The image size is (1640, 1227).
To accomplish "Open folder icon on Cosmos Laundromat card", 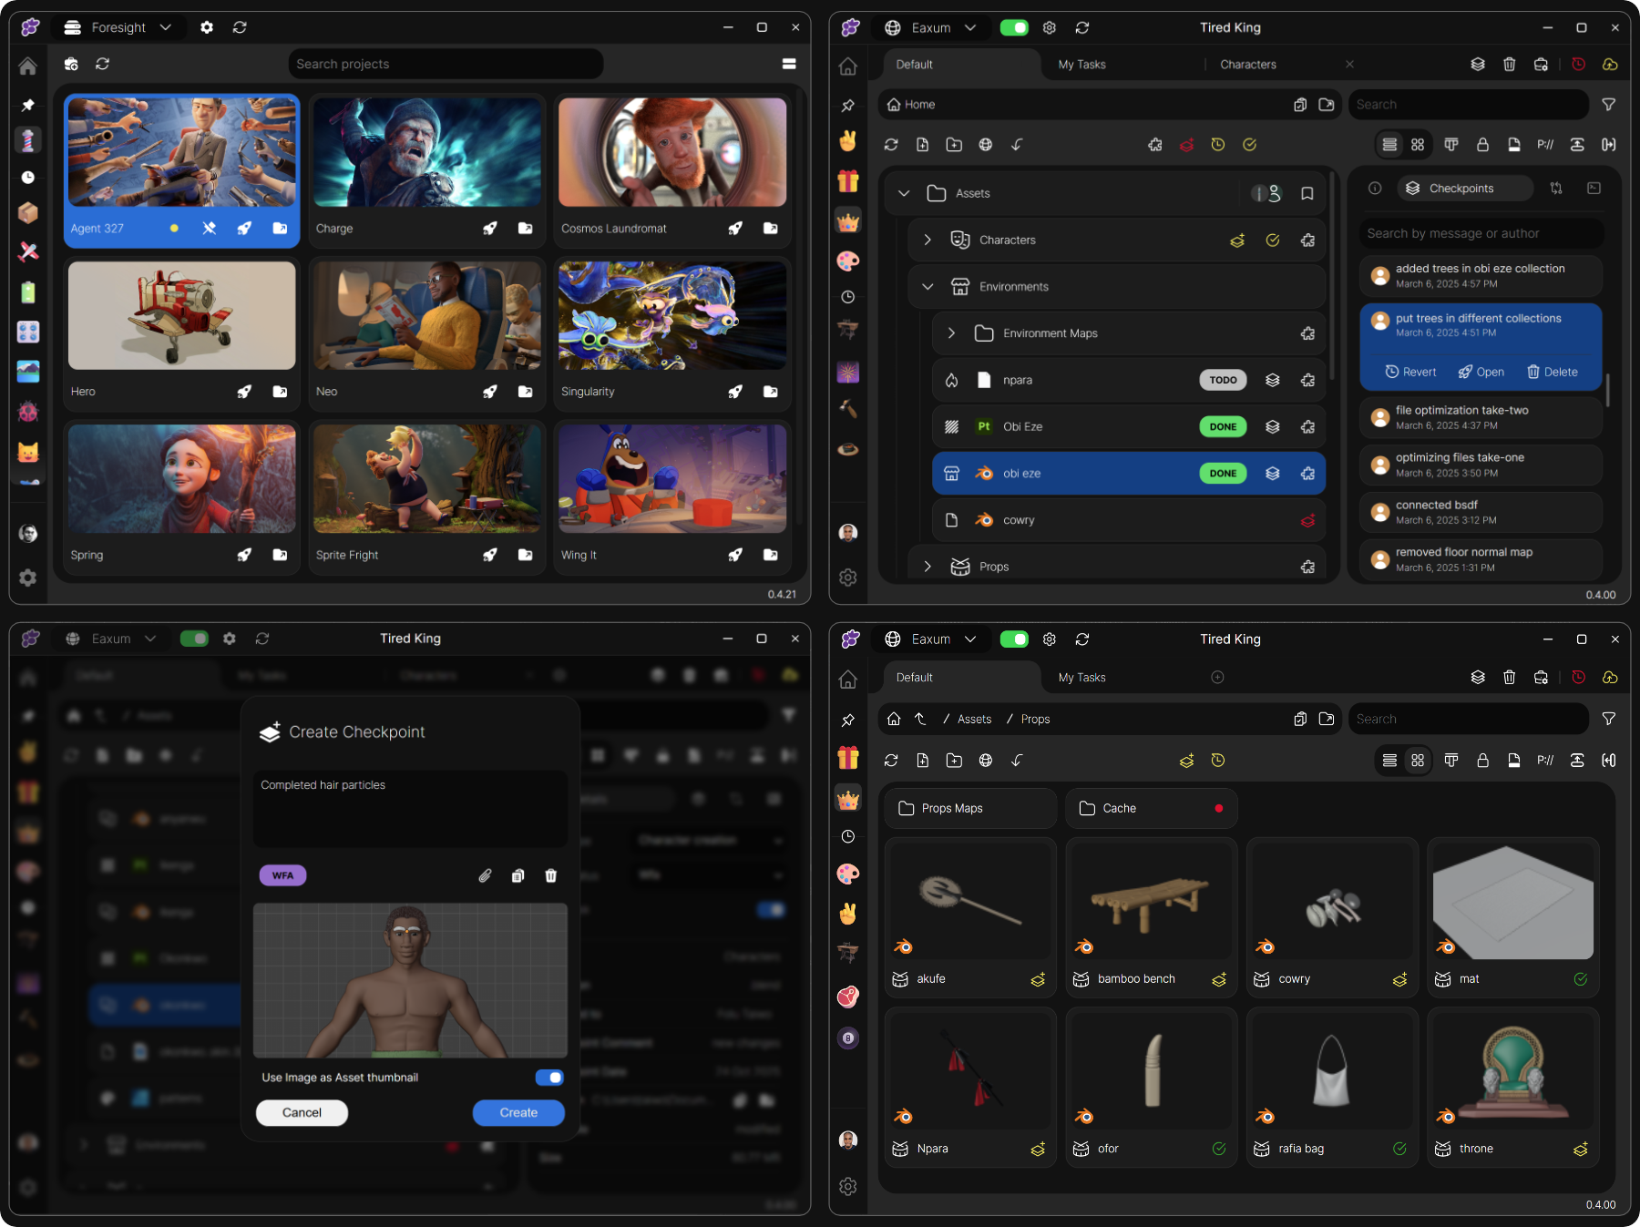I will click(x=771, y=229).
